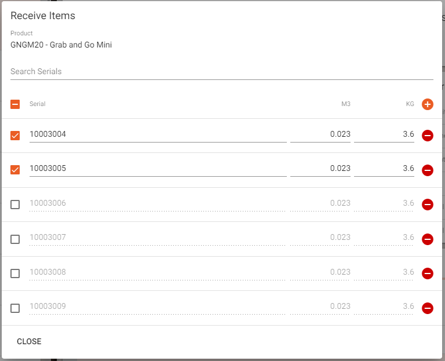Delete the 10003006 row using its minus icon
445x361 pixels.
pos(428,205)
